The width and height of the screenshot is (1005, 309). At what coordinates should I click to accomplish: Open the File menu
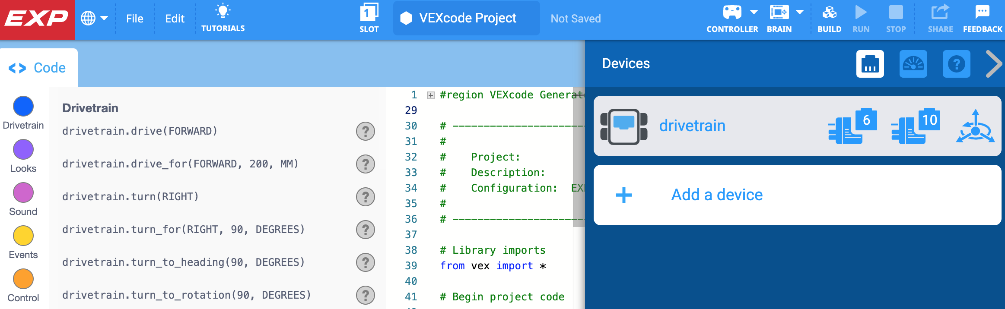pos(135,18)
